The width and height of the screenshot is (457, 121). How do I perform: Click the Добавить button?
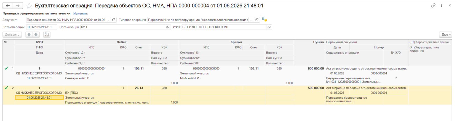12,34
